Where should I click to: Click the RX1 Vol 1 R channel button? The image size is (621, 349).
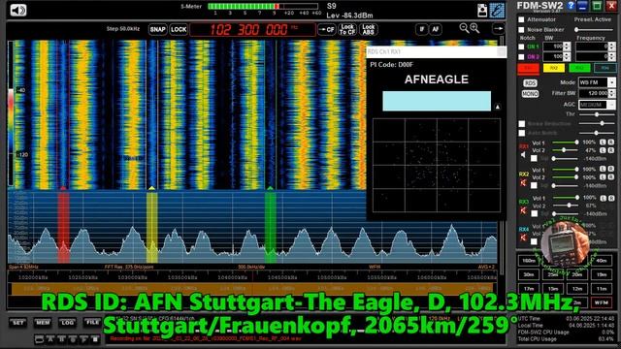pyautogui.click(x=611, y=143)
